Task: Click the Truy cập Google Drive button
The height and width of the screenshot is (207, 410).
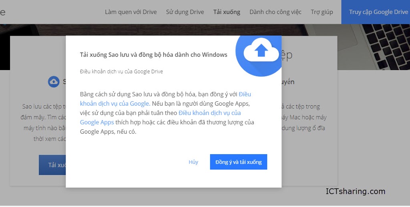Action: click(376, 12)
